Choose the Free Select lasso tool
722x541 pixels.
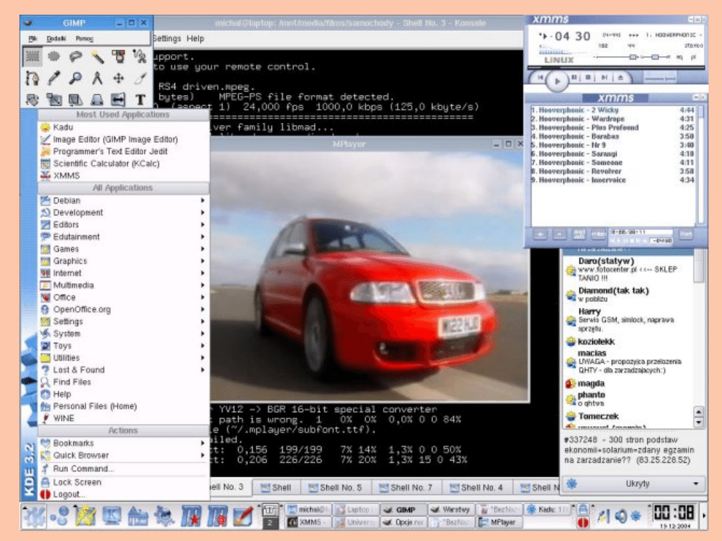point(76,57)
